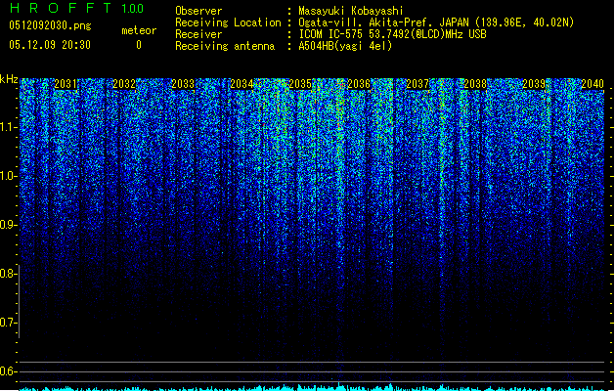The width and height of the screenshot is (615, 391).
Task: Click the ICOM IC-575 53.7492 MHz USB receiver text
Action: tap(393, 34)
